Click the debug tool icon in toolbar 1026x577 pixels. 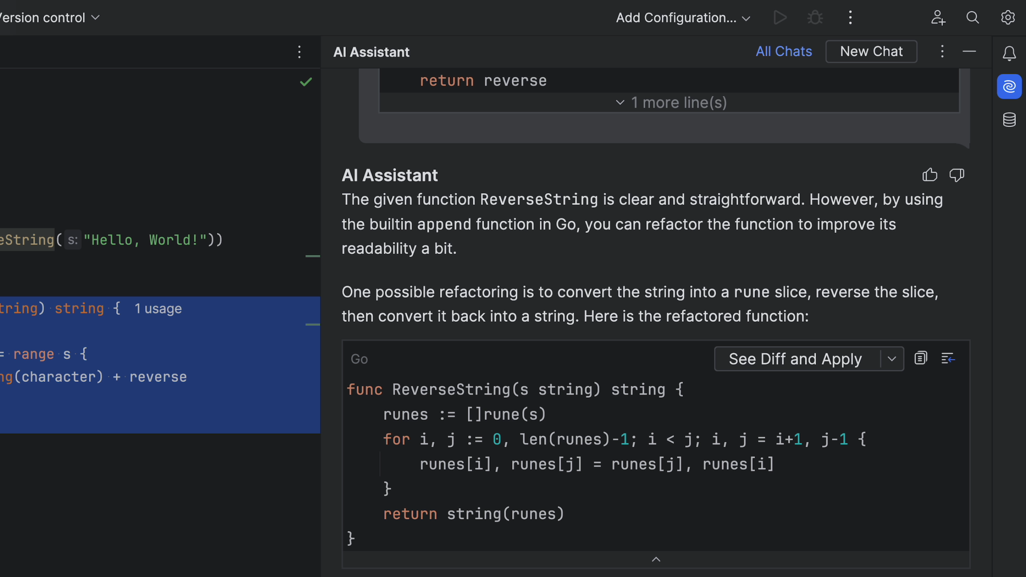[x=815, y=17]
